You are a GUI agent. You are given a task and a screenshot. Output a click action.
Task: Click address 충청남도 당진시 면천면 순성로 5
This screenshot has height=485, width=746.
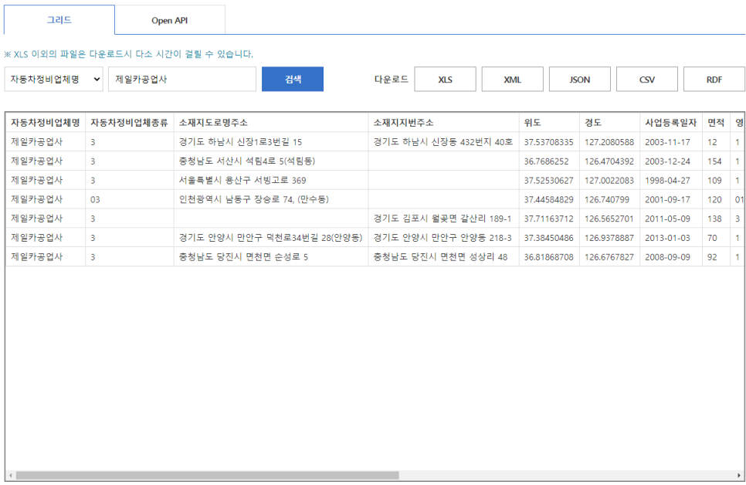coord(243,257)
